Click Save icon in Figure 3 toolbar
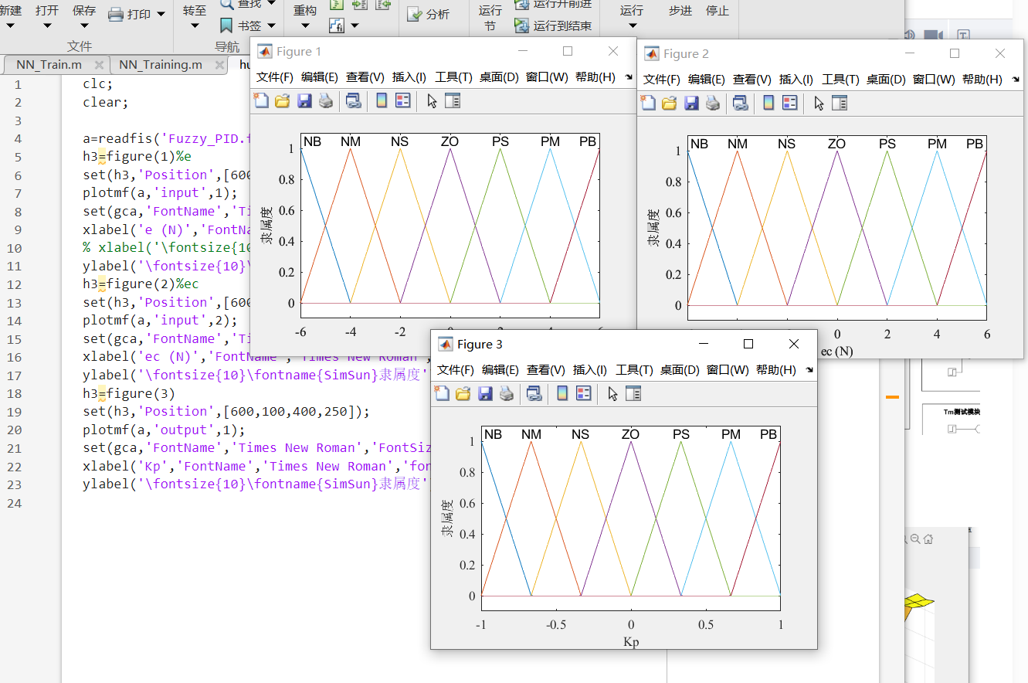This screenshot has height=683, width=1028. coord(485,394)
